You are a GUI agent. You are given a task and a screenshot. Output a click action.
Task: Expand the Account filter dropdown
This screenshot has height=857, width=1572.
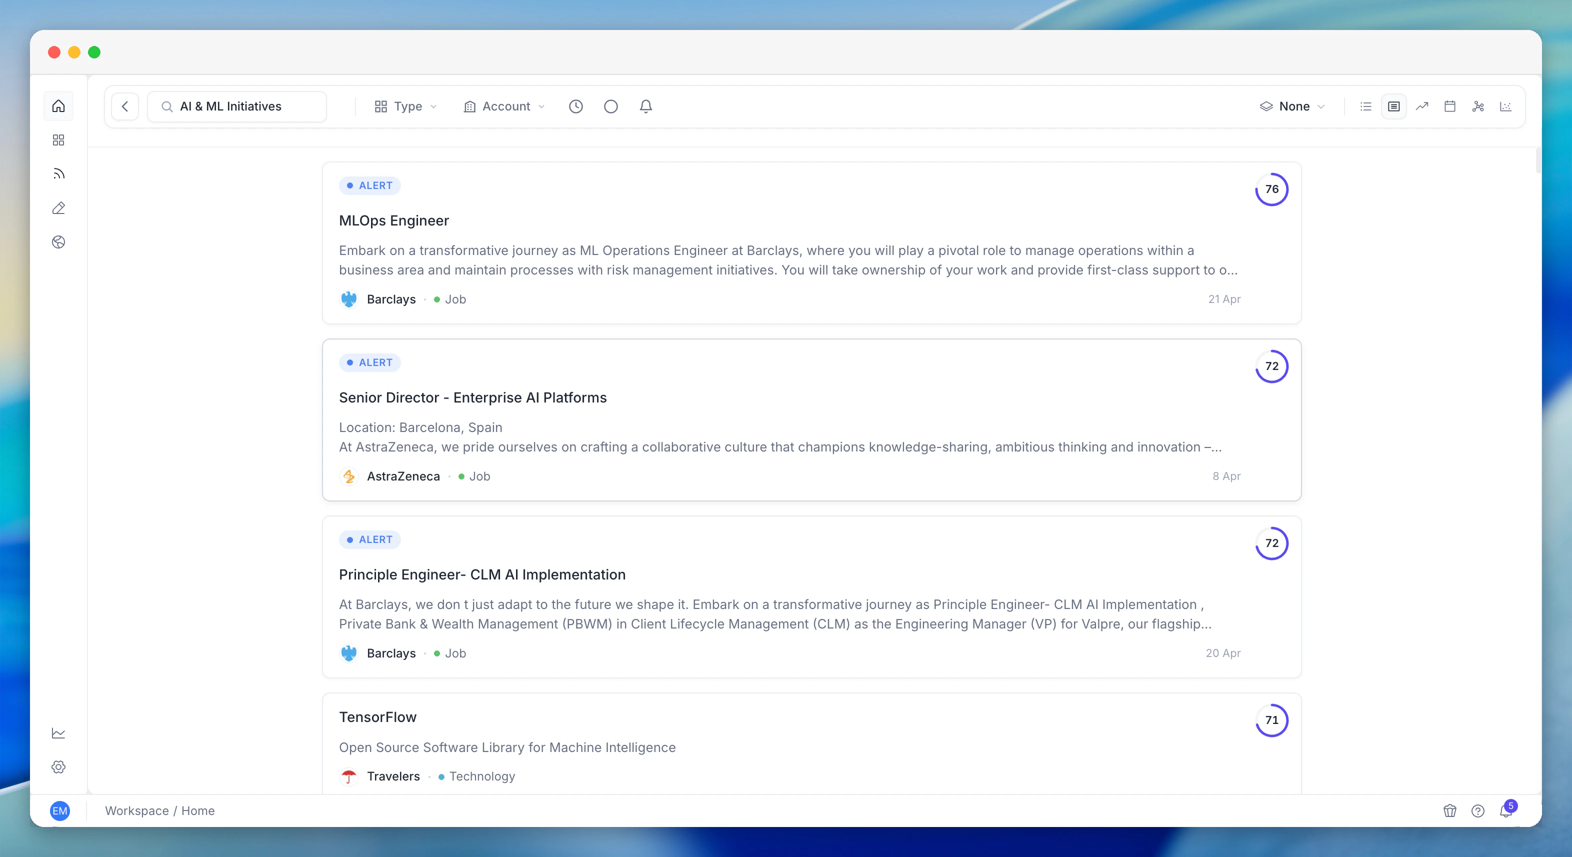coord(504,106)
